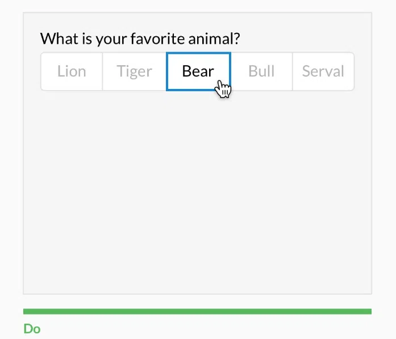Screen dimensions: 396x339
Task: Click the green divider bar
Action: point(197,311)
